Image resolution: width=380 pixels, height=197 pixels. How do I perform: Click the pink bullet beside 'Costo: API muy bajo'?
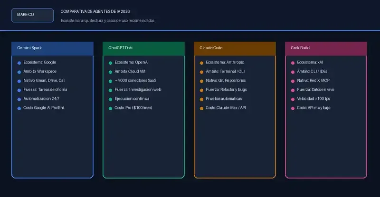tap(293, 108)
